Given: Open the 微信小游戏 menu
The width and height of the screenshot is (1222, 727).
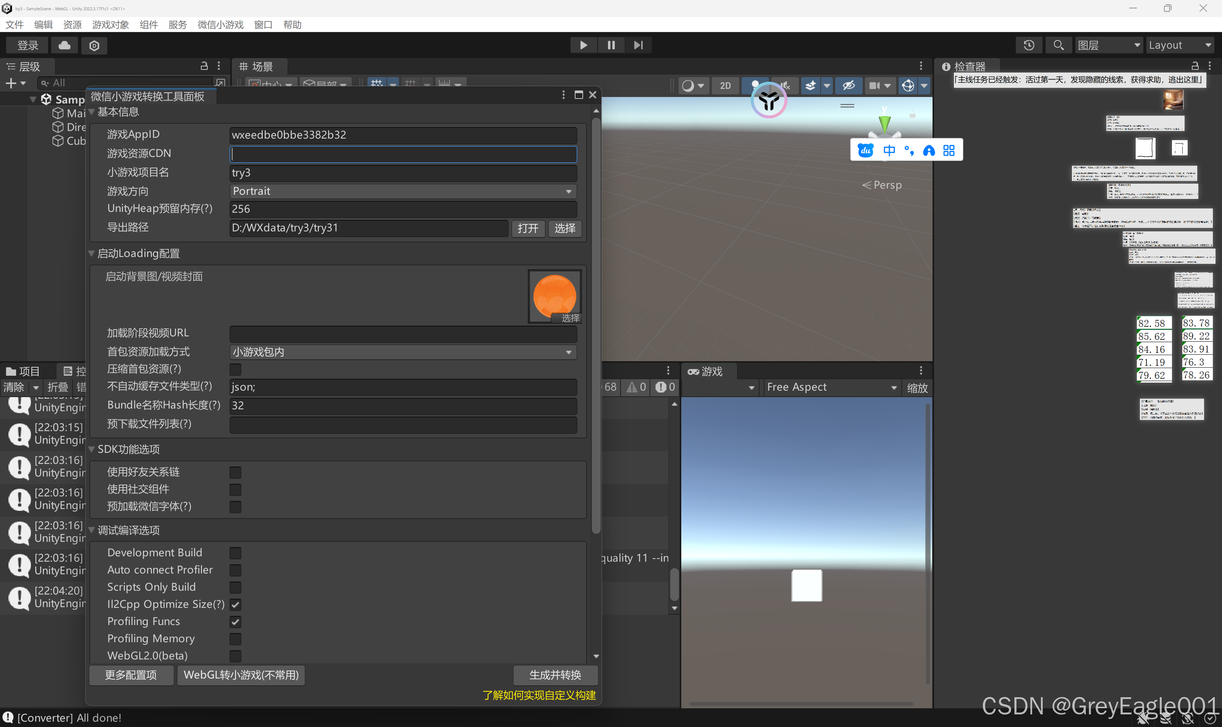Looking at the screenshot, I should pyautogui.click(x=220, y=24).
